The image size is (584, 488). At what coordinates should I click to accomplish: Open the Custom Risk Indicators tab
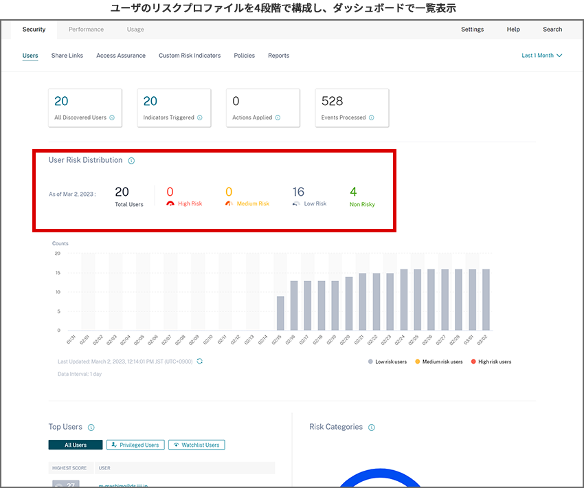click(190, 56)
